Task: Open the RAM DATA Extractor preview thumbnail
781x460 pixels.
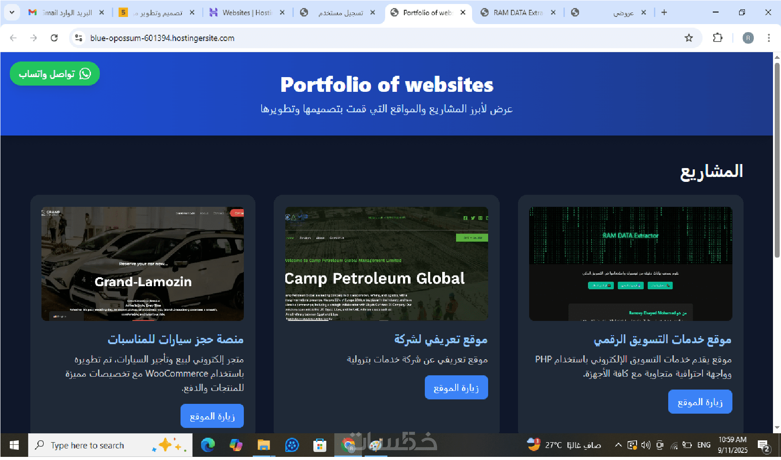Action: pos(630,263)
